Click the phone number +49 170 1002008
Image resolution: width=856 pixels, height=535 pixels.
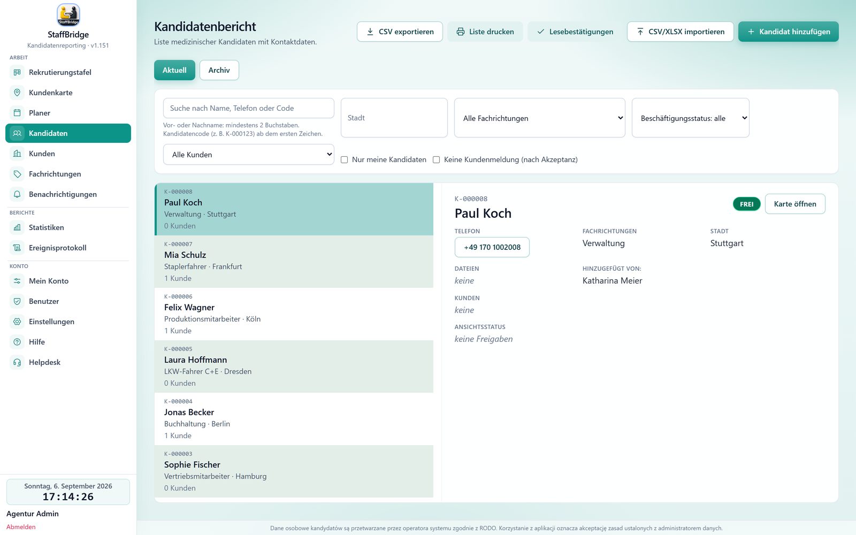(492, 247)
